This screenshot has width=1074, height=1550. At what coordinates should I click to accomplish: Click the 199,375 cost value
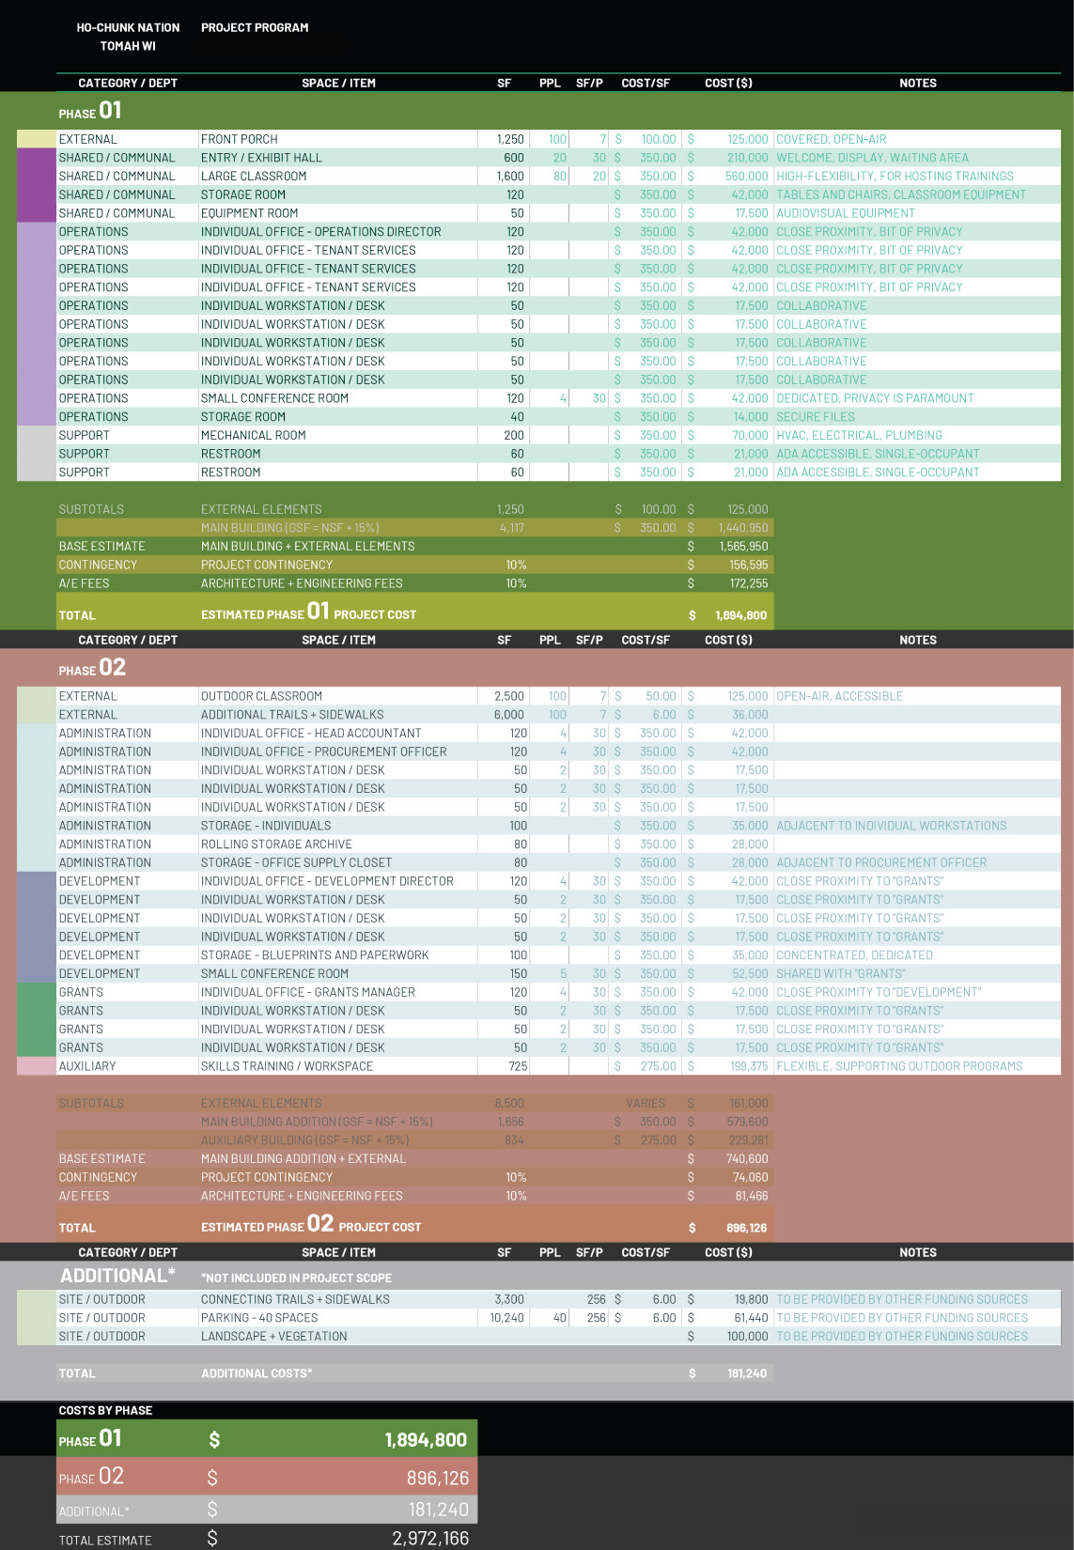(748, 1066)
